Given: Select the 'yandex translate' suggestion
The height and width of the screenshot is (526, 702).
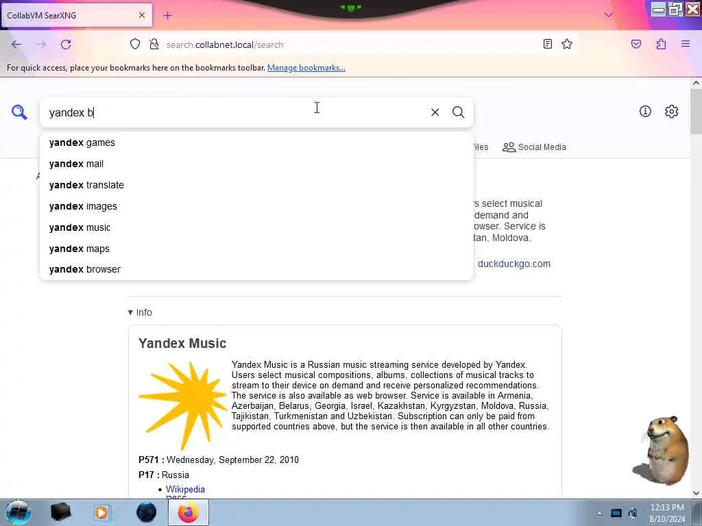Looking at the screenshot, I should pos(256,185).
